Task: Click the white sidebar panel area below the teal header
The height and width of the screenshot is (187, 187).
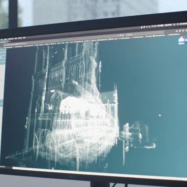Action: pyautogui.click(x=2, y=82)
